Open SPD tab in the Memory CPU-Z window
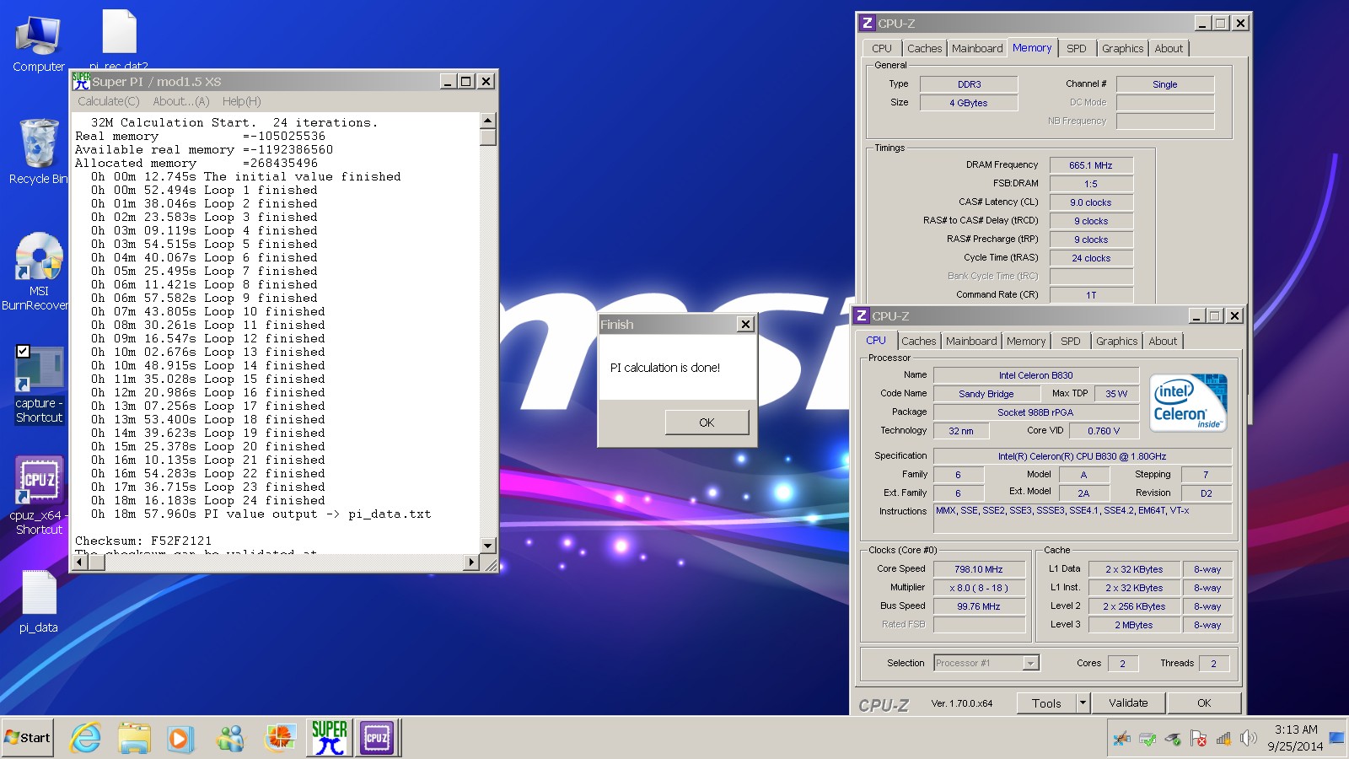 1077,48
